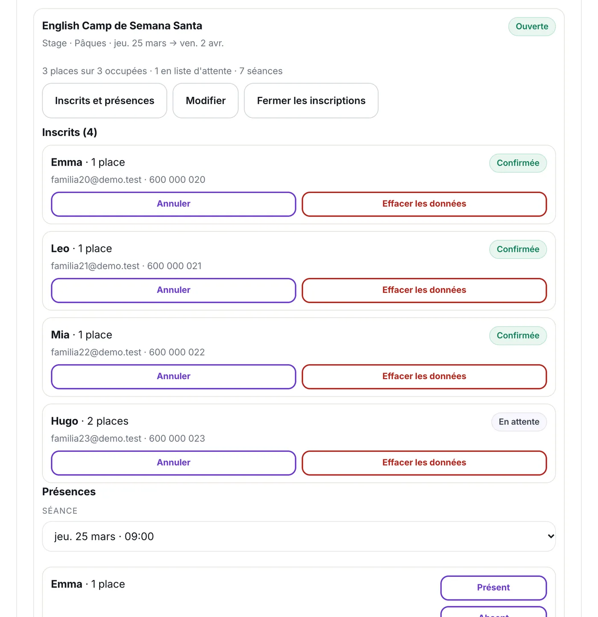
Task: Click the text familia23@demo.test · 600 000 023
Action: tap(128, 439)
